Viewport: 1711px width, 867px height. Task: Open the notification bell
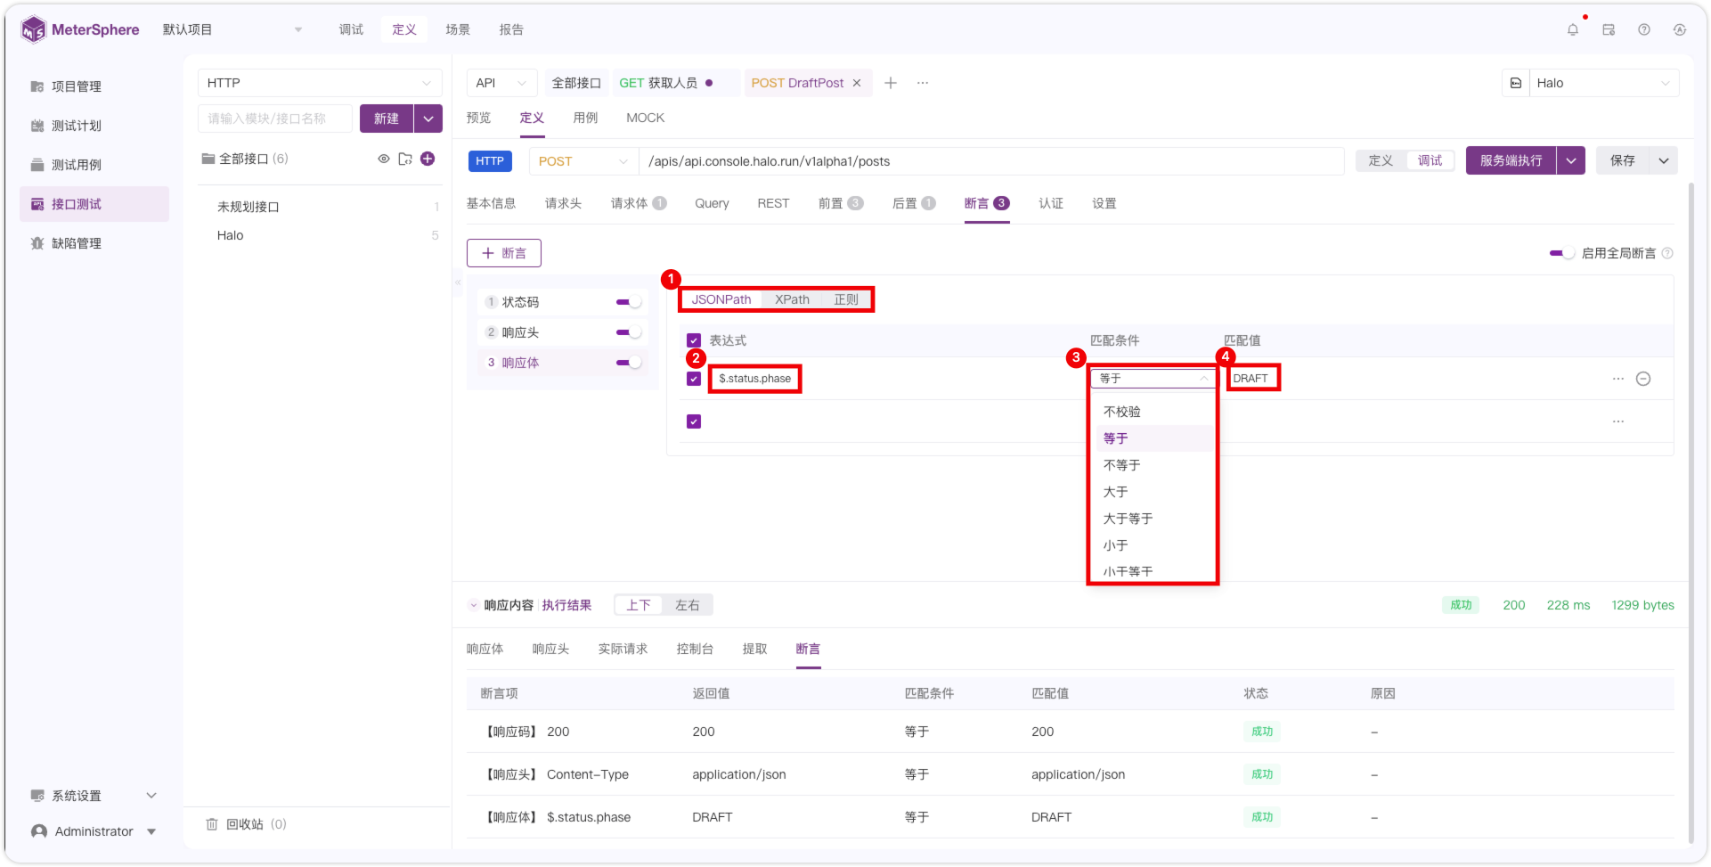pos(1573,29)
